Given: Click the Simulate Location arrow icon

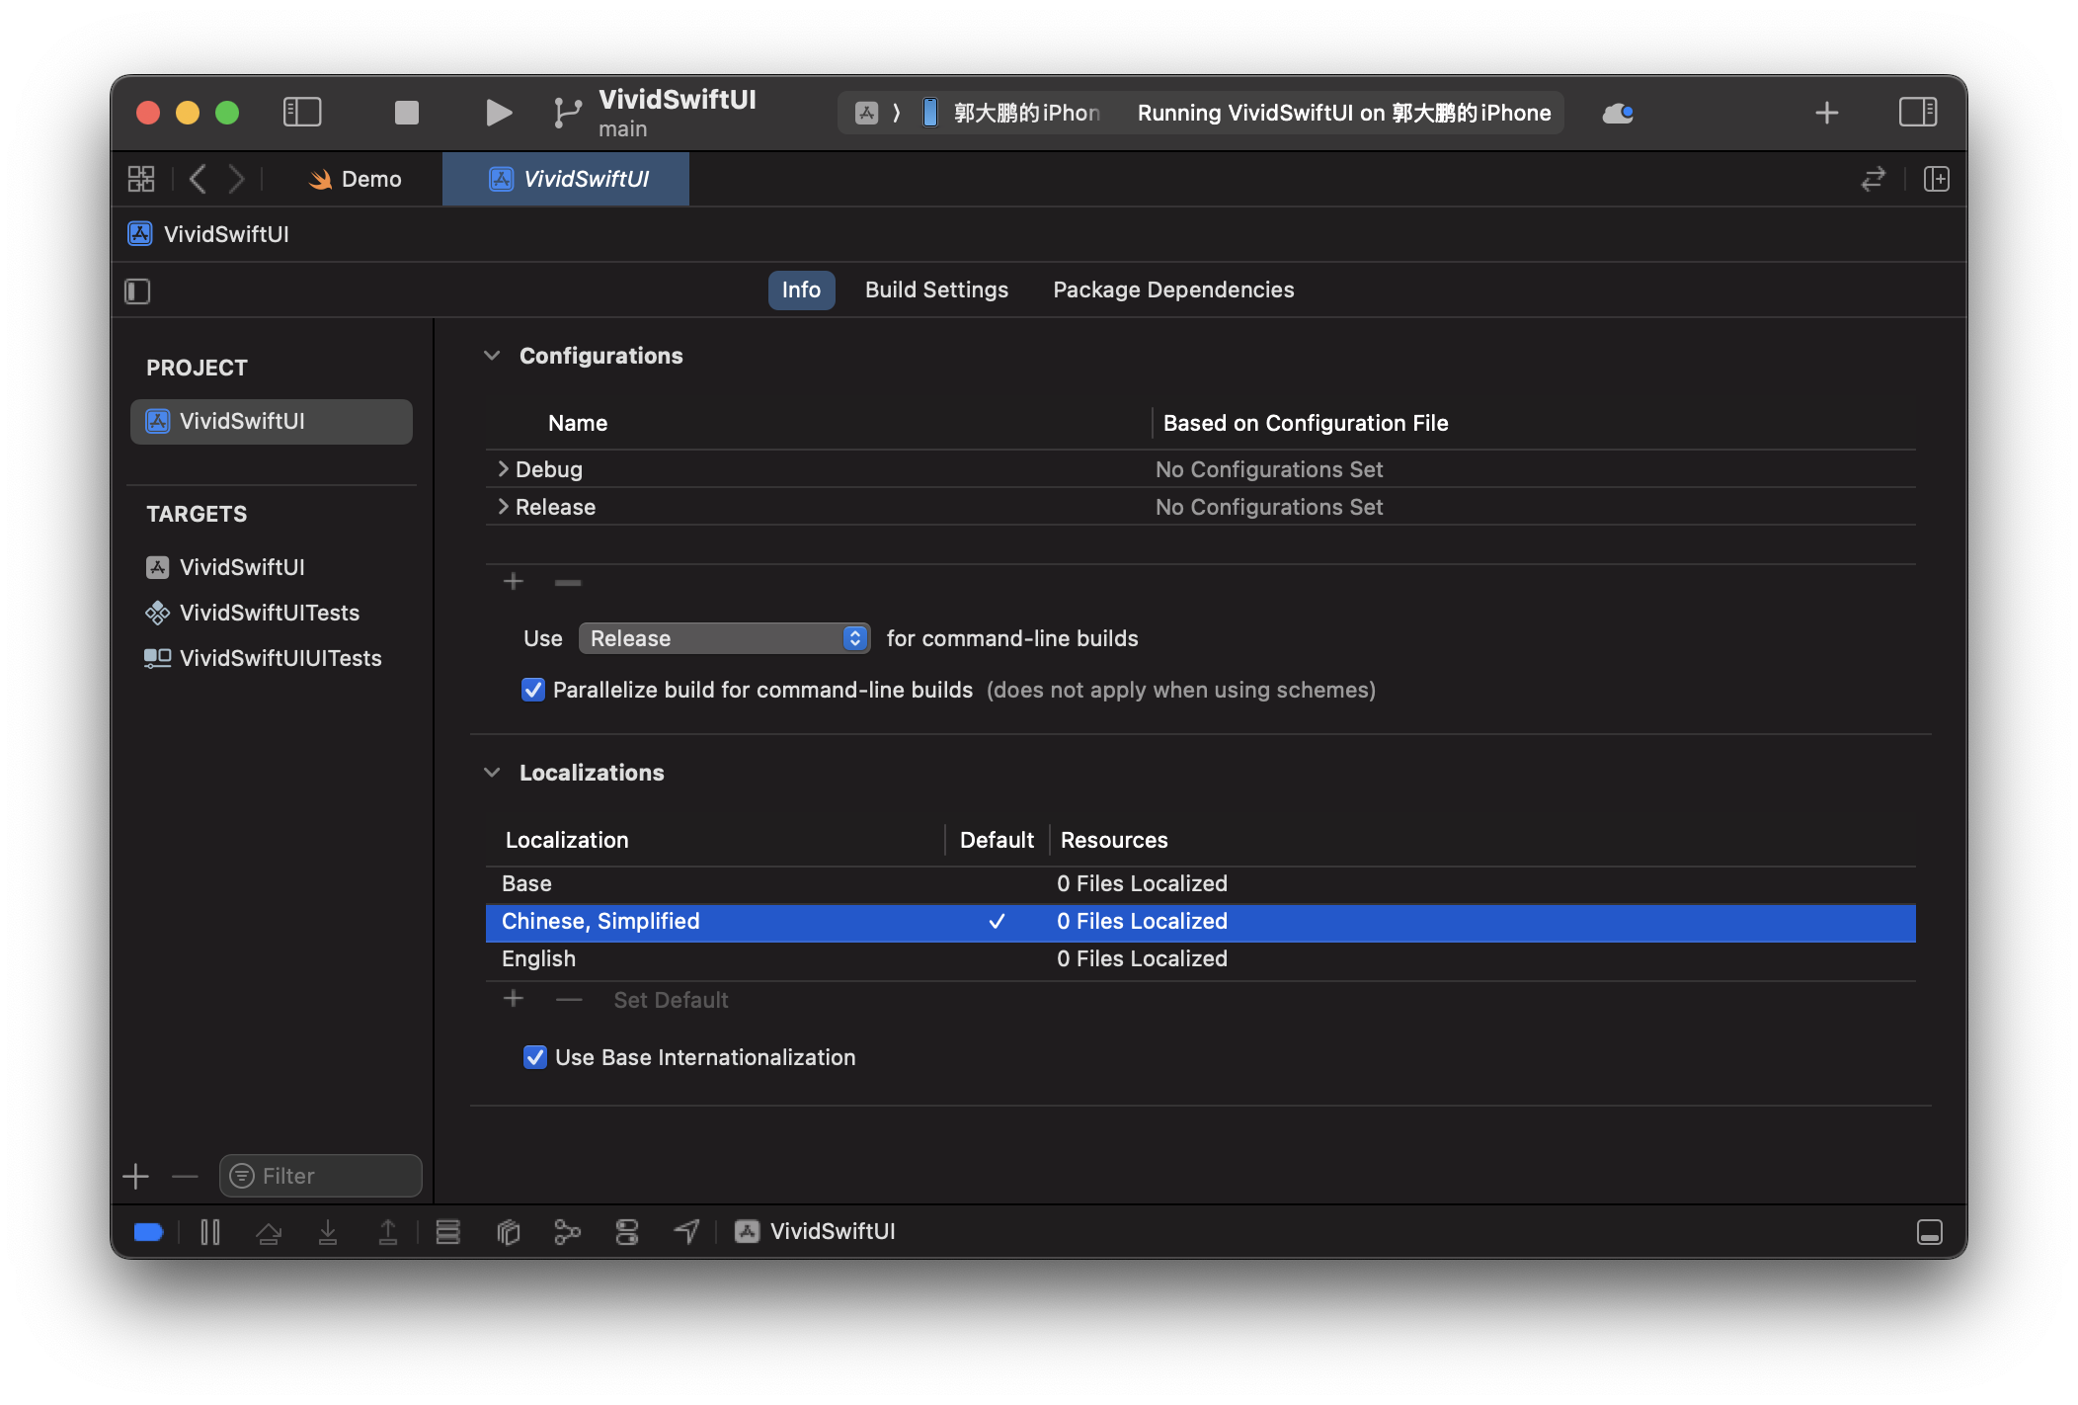Looking at the screenshot, I should pos(686,1231).
